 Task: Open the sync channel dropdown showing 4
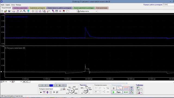(x=98, y=92)
